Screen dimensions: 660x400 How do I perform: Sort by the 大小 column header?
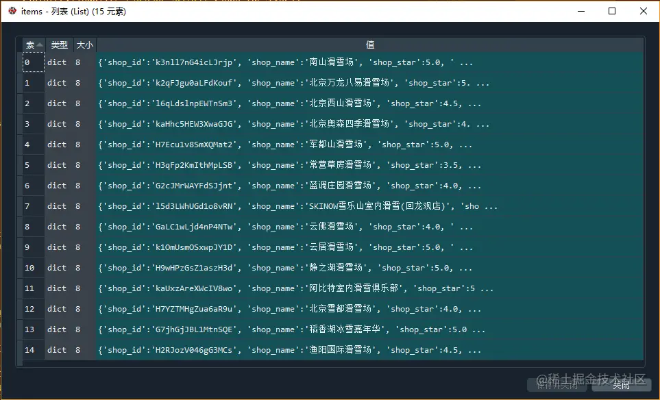tap(85, 45)
